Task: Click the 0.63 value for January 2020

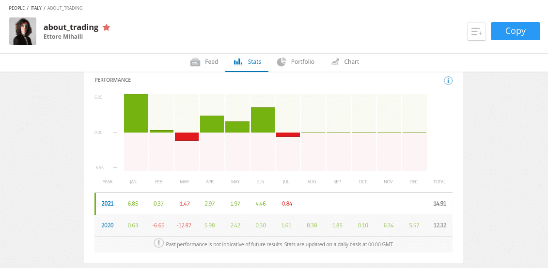Action: 133,225
